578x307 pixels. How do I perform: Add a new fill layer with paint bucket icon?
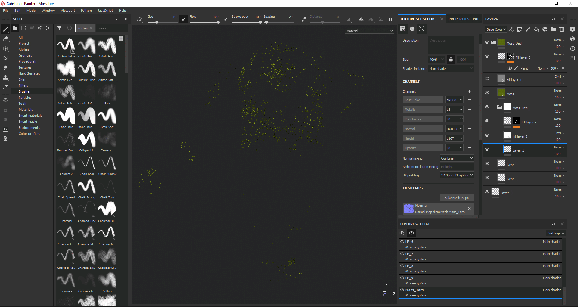pyautogui.click(x=537, y=29)
